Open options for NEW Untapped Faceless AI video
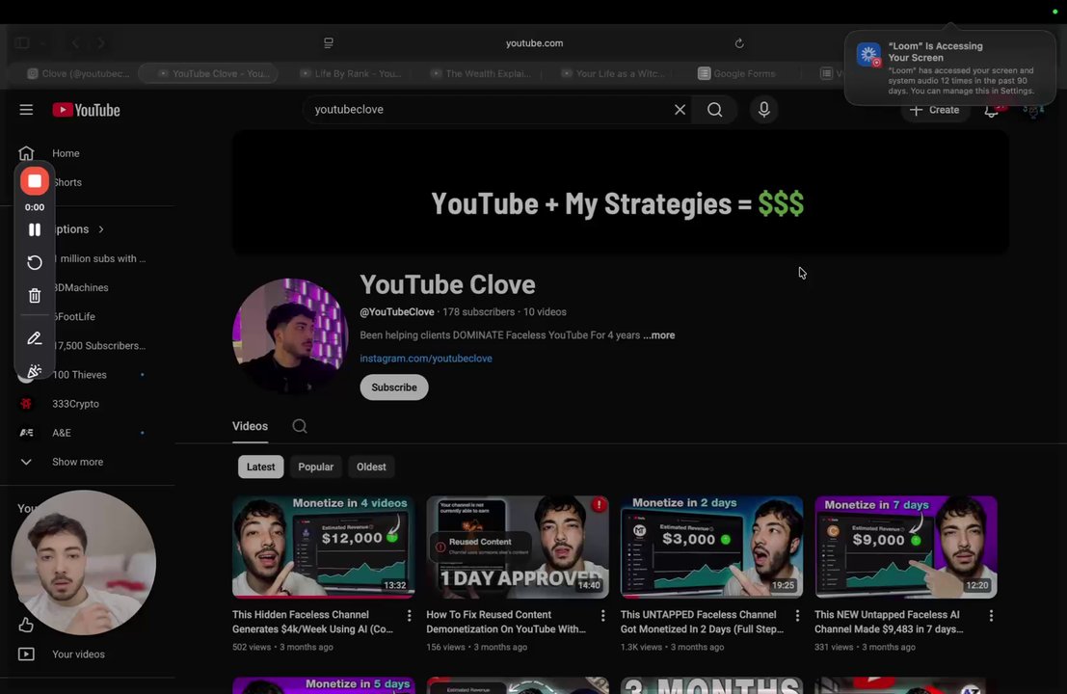1067x694 pixels. (992, 616)
